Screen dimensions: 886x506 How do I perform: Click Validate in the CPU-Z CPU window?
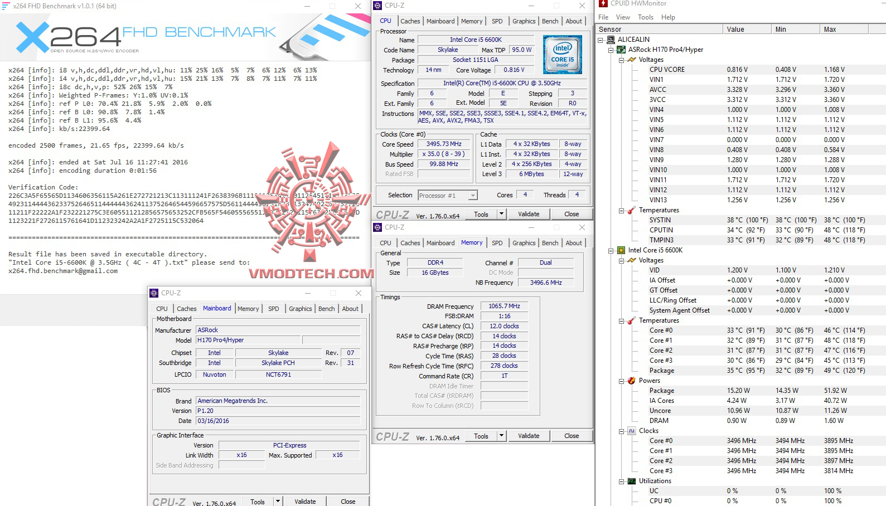(x=529, y=214)
